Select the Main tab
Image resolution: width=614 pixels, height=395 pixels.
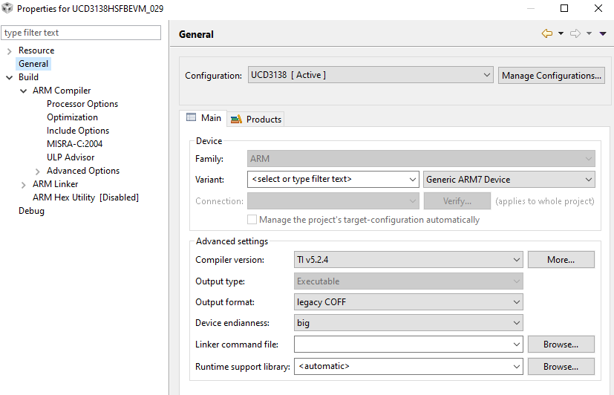(203, 118)
